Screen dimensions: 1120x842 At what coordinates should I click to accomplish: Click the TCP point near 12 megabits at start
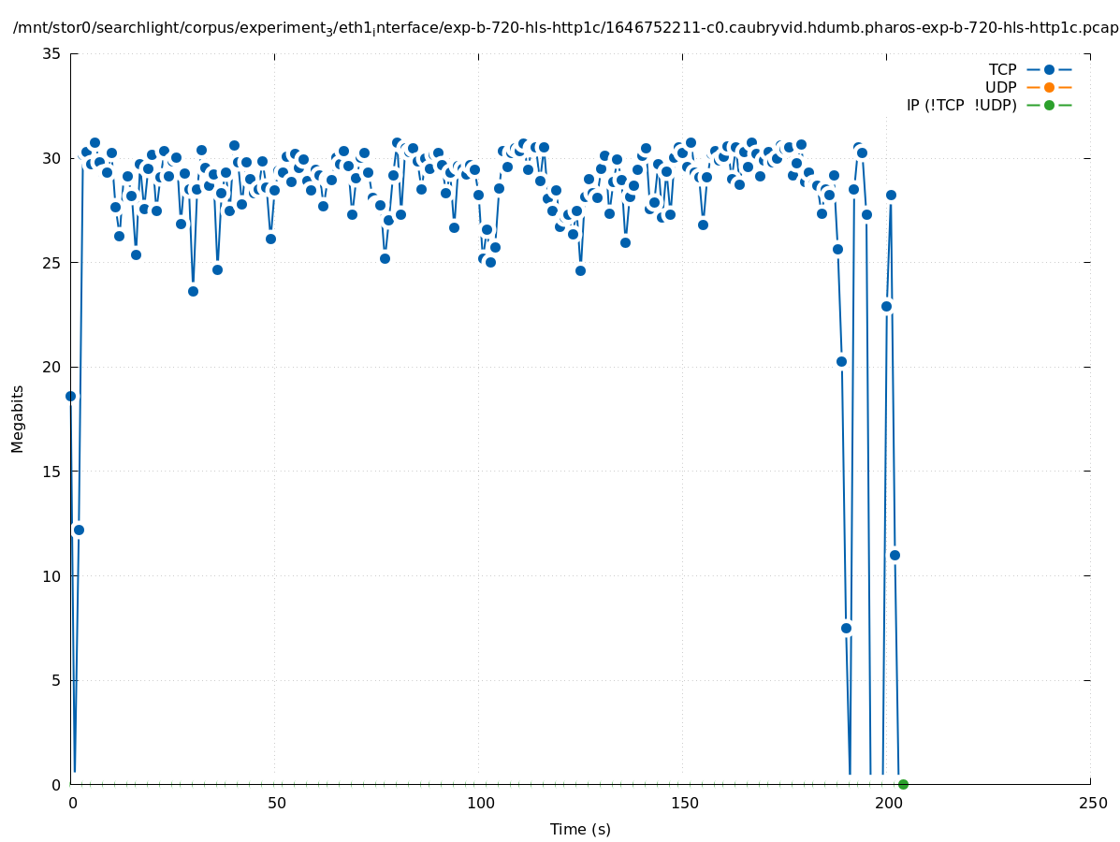pyautogui.click(x=79, y=530)
